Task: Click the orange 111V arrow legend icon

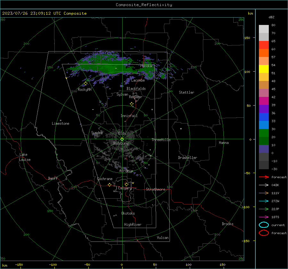Action: pyautogui.click(x=264, y=193)
